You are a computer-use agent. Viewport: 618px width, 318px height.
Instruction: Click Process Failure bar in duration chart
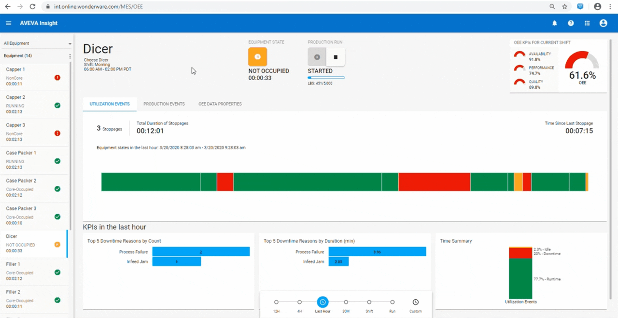pos(378,252)
